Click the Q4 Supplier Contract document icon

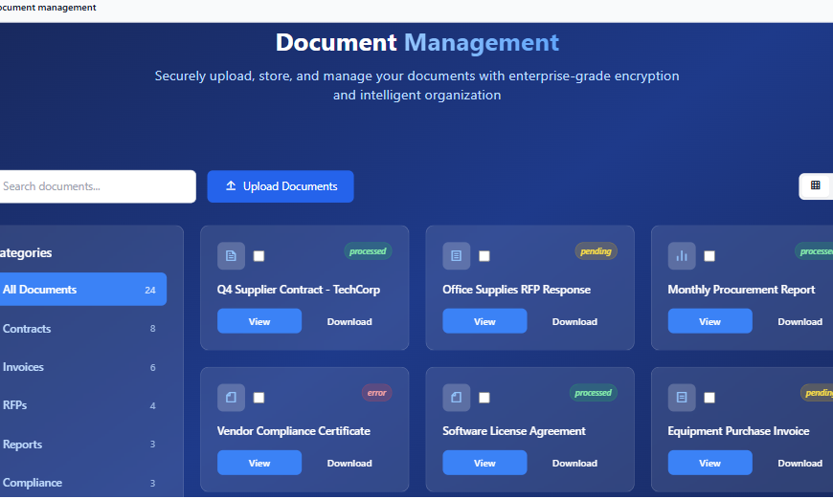[231, 255]
